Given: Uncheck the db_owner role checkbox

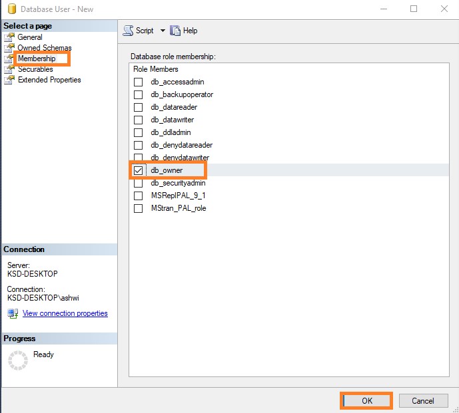Looking at the screenshot, I should (x=139, y=170).
